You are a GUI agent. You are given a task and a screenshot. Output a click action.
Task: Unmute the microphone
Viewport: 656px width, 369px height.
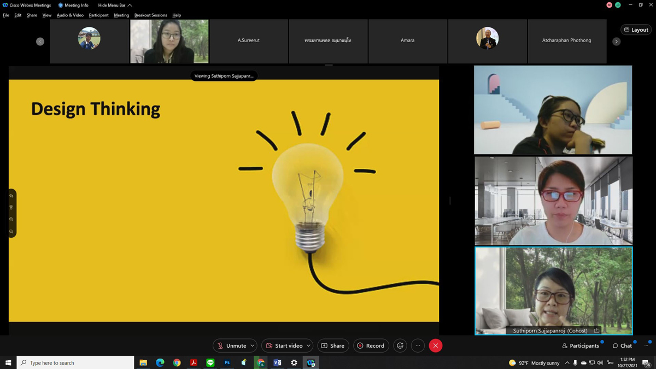click(x=231, y=345)
